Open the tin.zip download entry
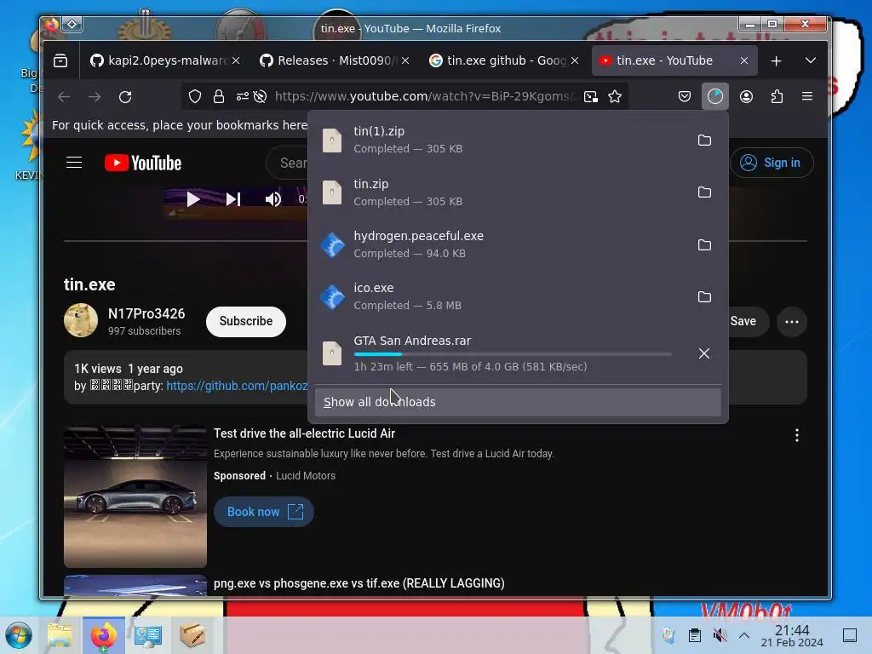This screenshot has width=872, height=654. click(501, 192)
